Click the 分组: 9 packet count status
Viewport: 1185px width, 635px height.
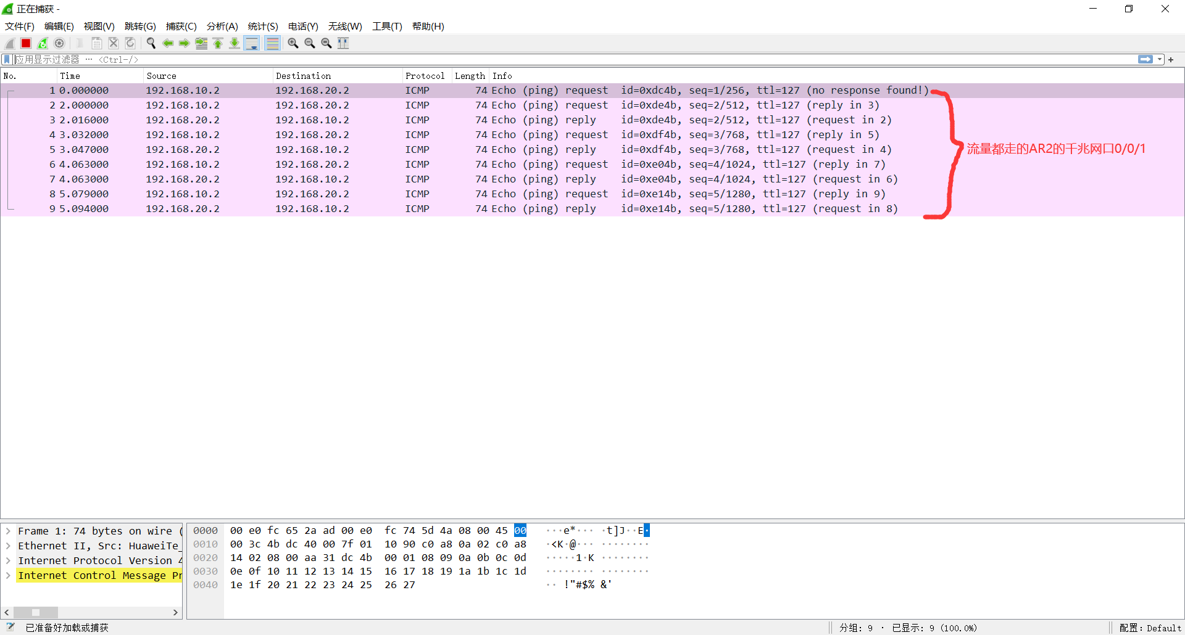pos(856,628)
